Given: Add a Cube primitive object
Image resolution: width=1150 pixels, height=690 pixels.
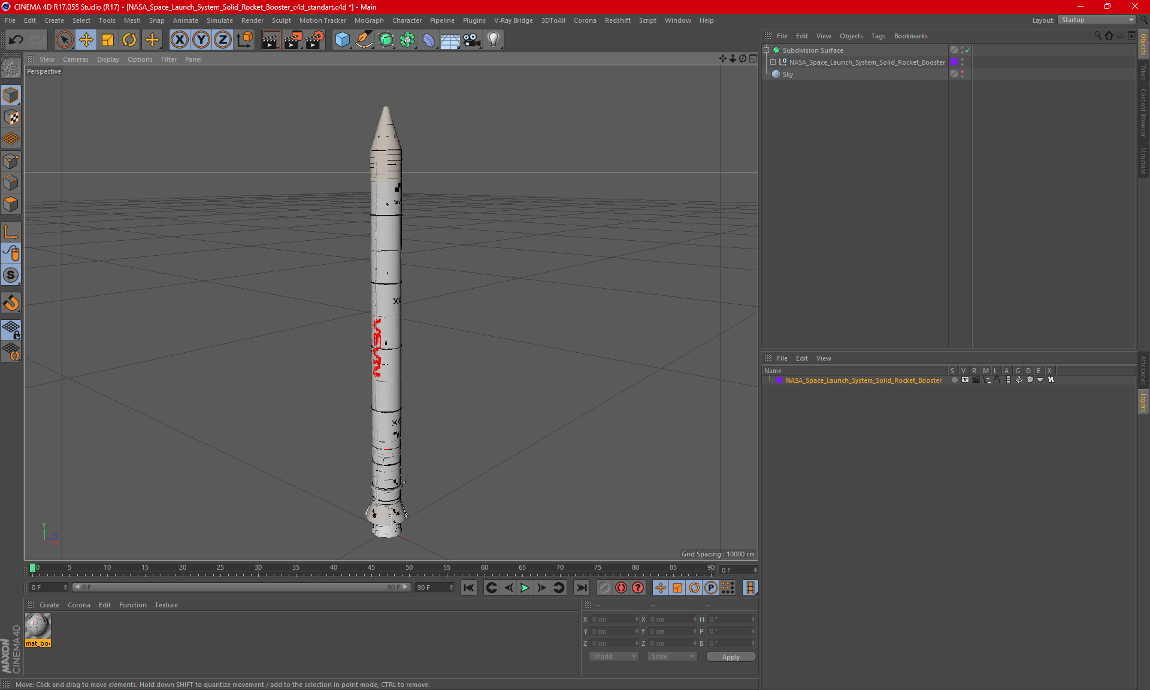Looking at the screenshot, I should point(342,40).
